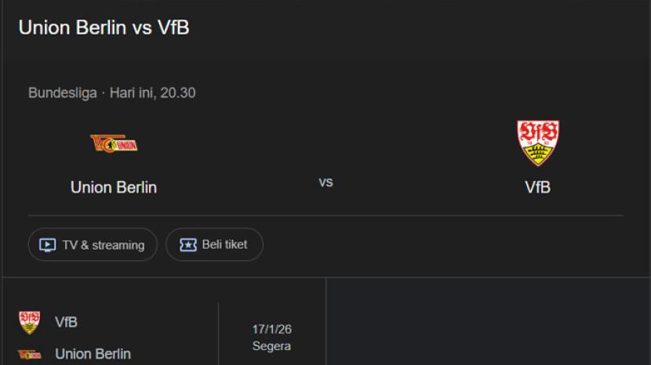
Task: Click the 17/1/26 match date
Action: tap(271, 330)
